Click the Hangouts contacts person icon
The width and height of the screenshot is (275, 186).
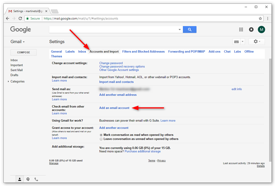coord(20,179)
